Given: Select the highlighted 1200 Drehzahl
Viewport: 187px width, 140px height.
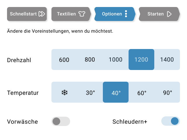Looking at the screenshot, I should click(141, 60).
